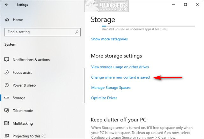
Task: Click the search magnifier icon
Action: pos(77,32)
